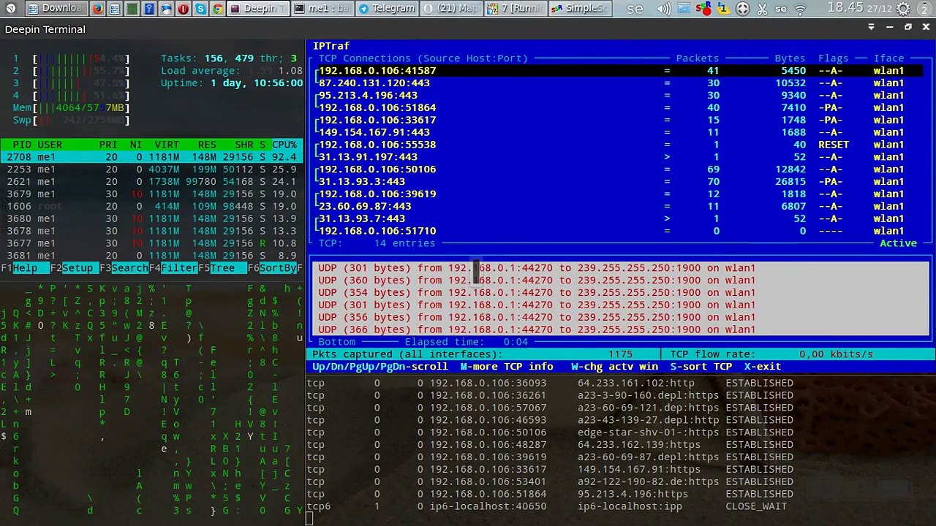
Task: Select htop process row PID 2253
Action: [x=152, y=169]
